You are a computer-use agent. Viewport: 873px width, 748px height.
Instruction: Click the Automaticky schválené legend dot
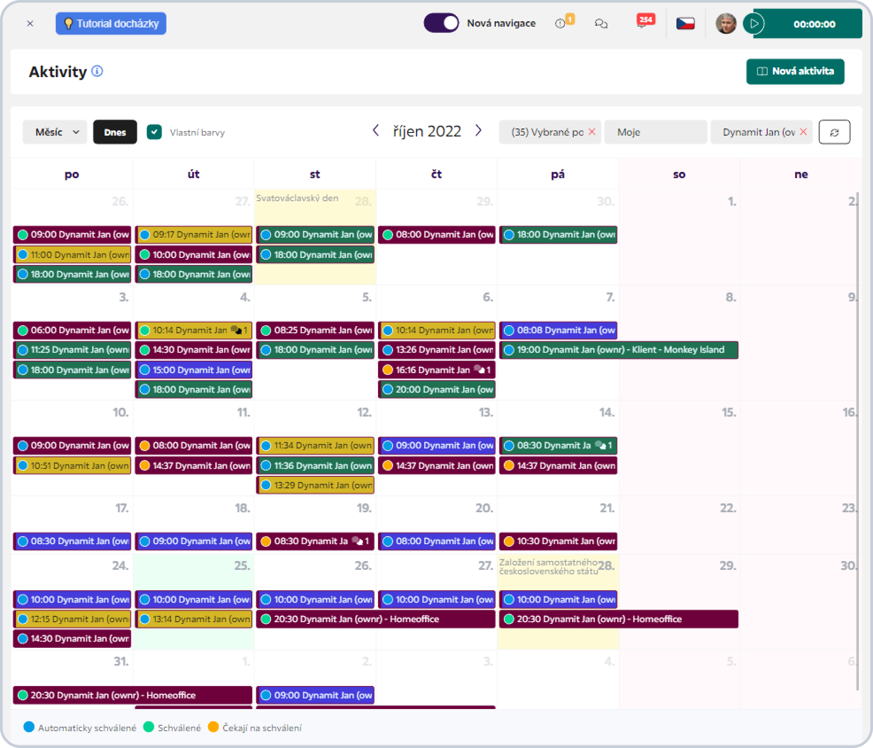pos(29,727)
